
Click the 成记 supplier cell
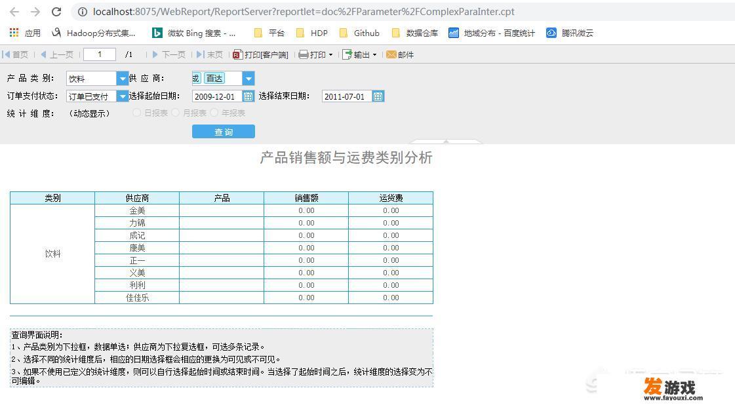[x=137, y=235]
